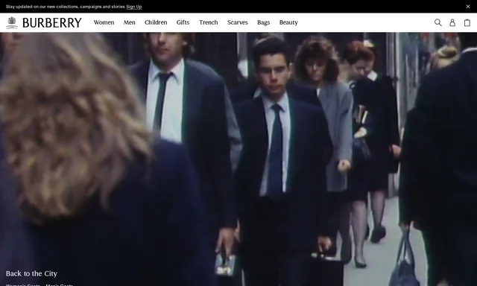Open the shopping bag icon

point(467,22)
